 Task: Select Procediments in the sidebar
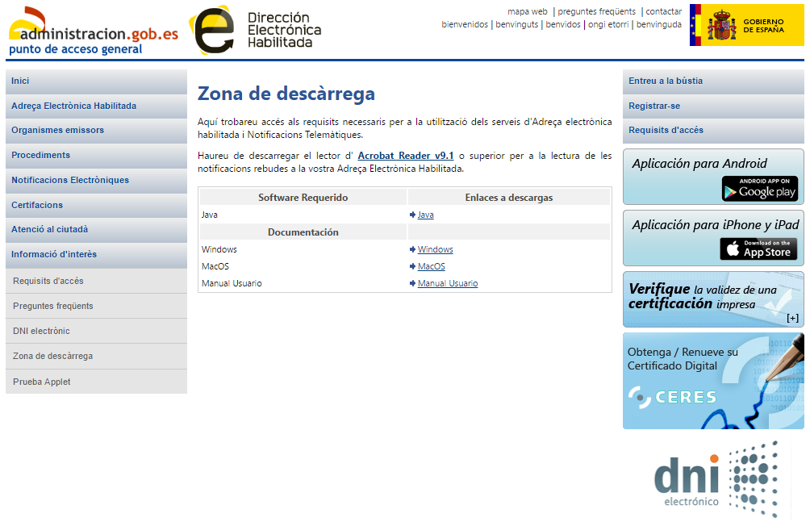(x=96, y=155)
